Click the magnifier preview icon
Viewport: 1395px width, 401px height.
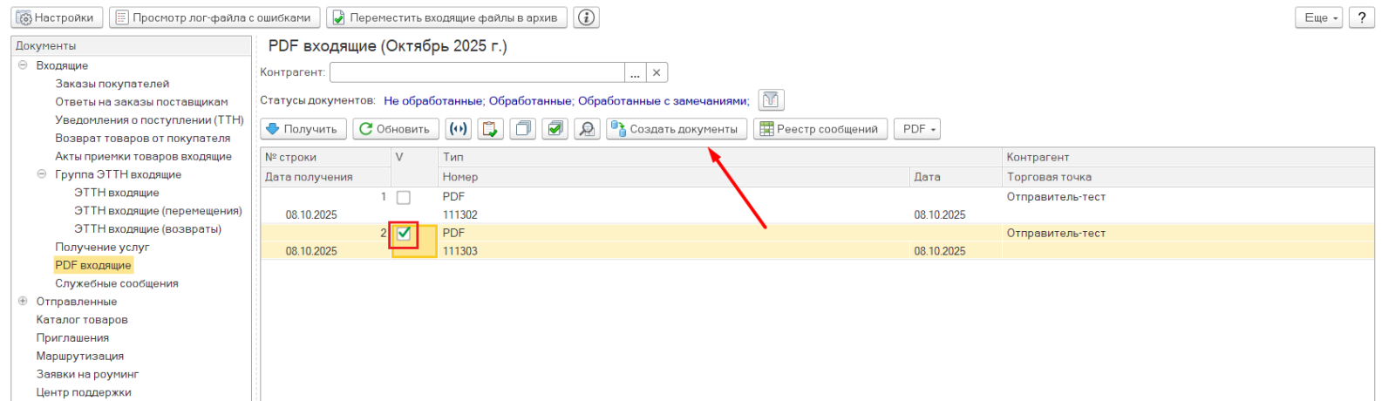tap(587, 129)
